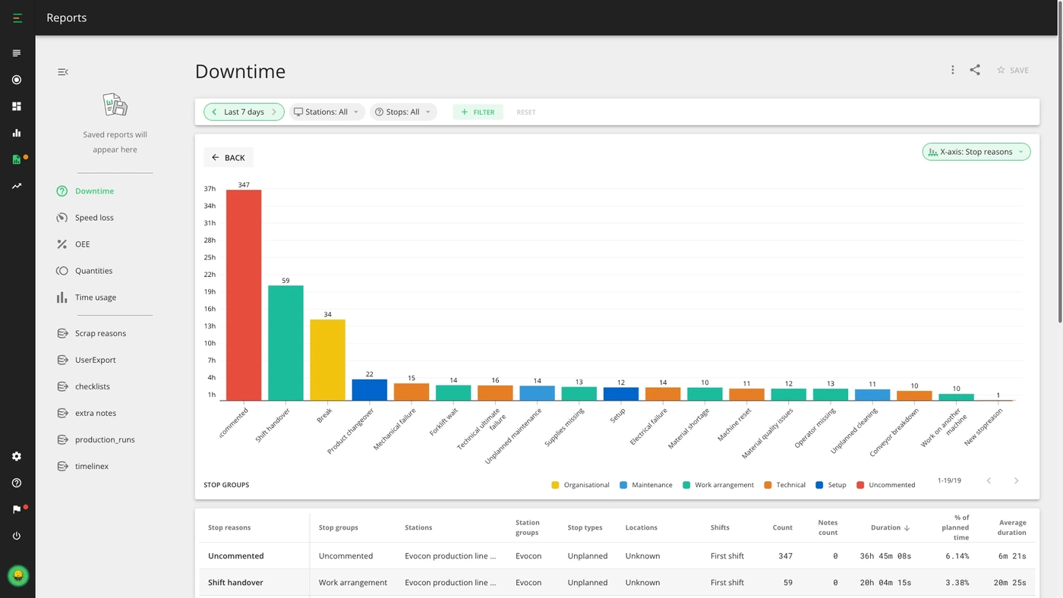The height and width of the screenshot is (598, 1063).
Task: Add a new FILTER
Action: pyautogui.click(x=478, y=112)
